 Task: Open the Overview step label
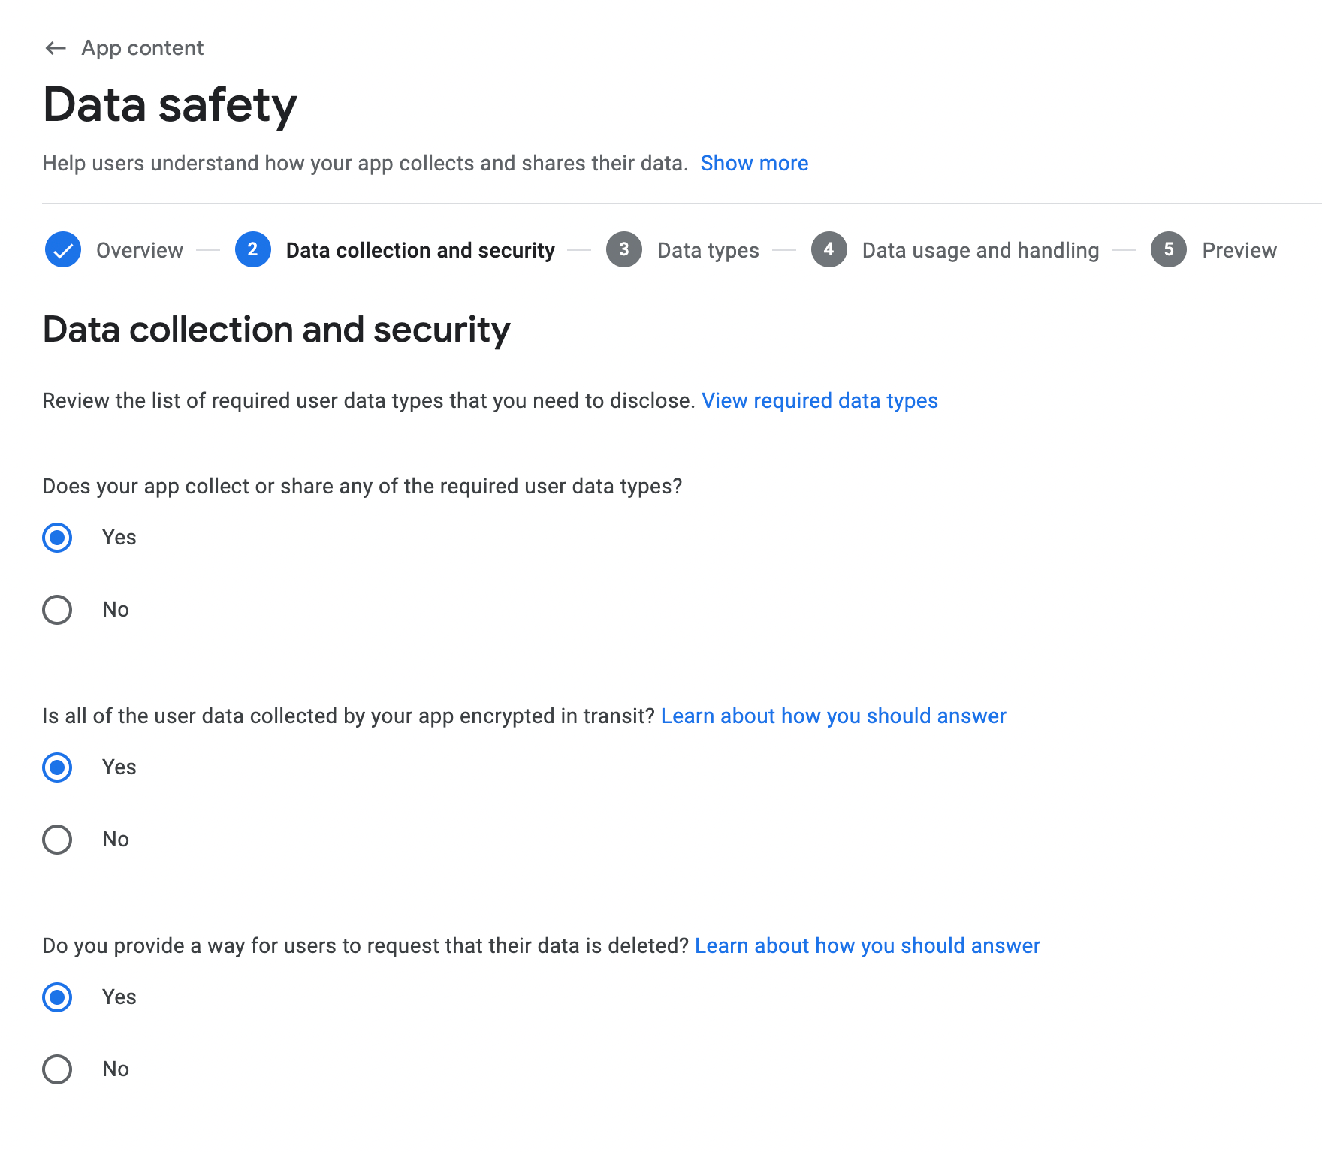(139, 250)
